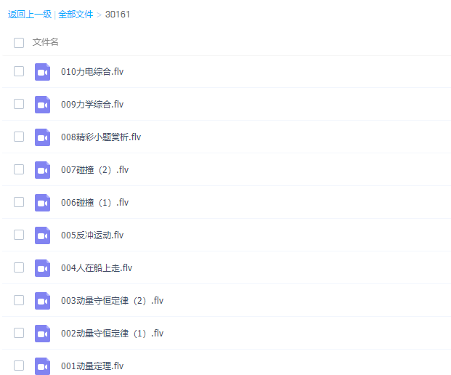451x375 pixels.
Task: Click video icon for 005反冲运动.flv
Action: 42,235
